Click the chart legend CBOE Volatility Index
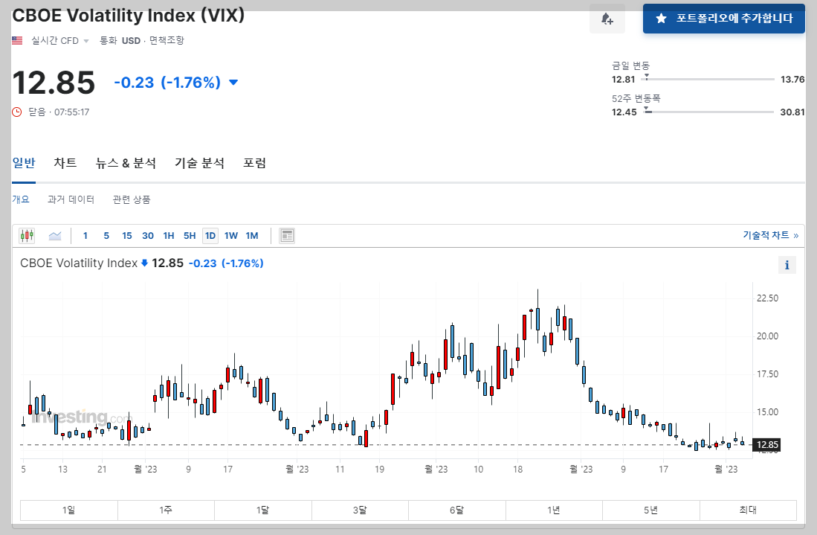This screenshot has height=535, width=817. pyautogui.click(x=79, y=263)
